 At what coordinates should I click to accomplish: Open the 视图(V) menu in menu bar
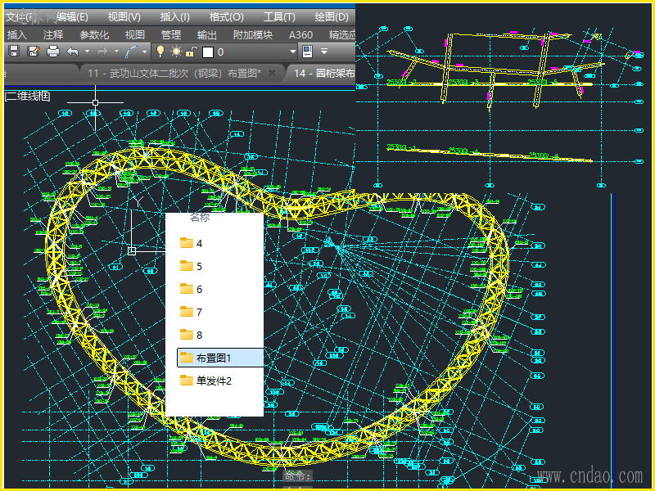coord(124,17)
